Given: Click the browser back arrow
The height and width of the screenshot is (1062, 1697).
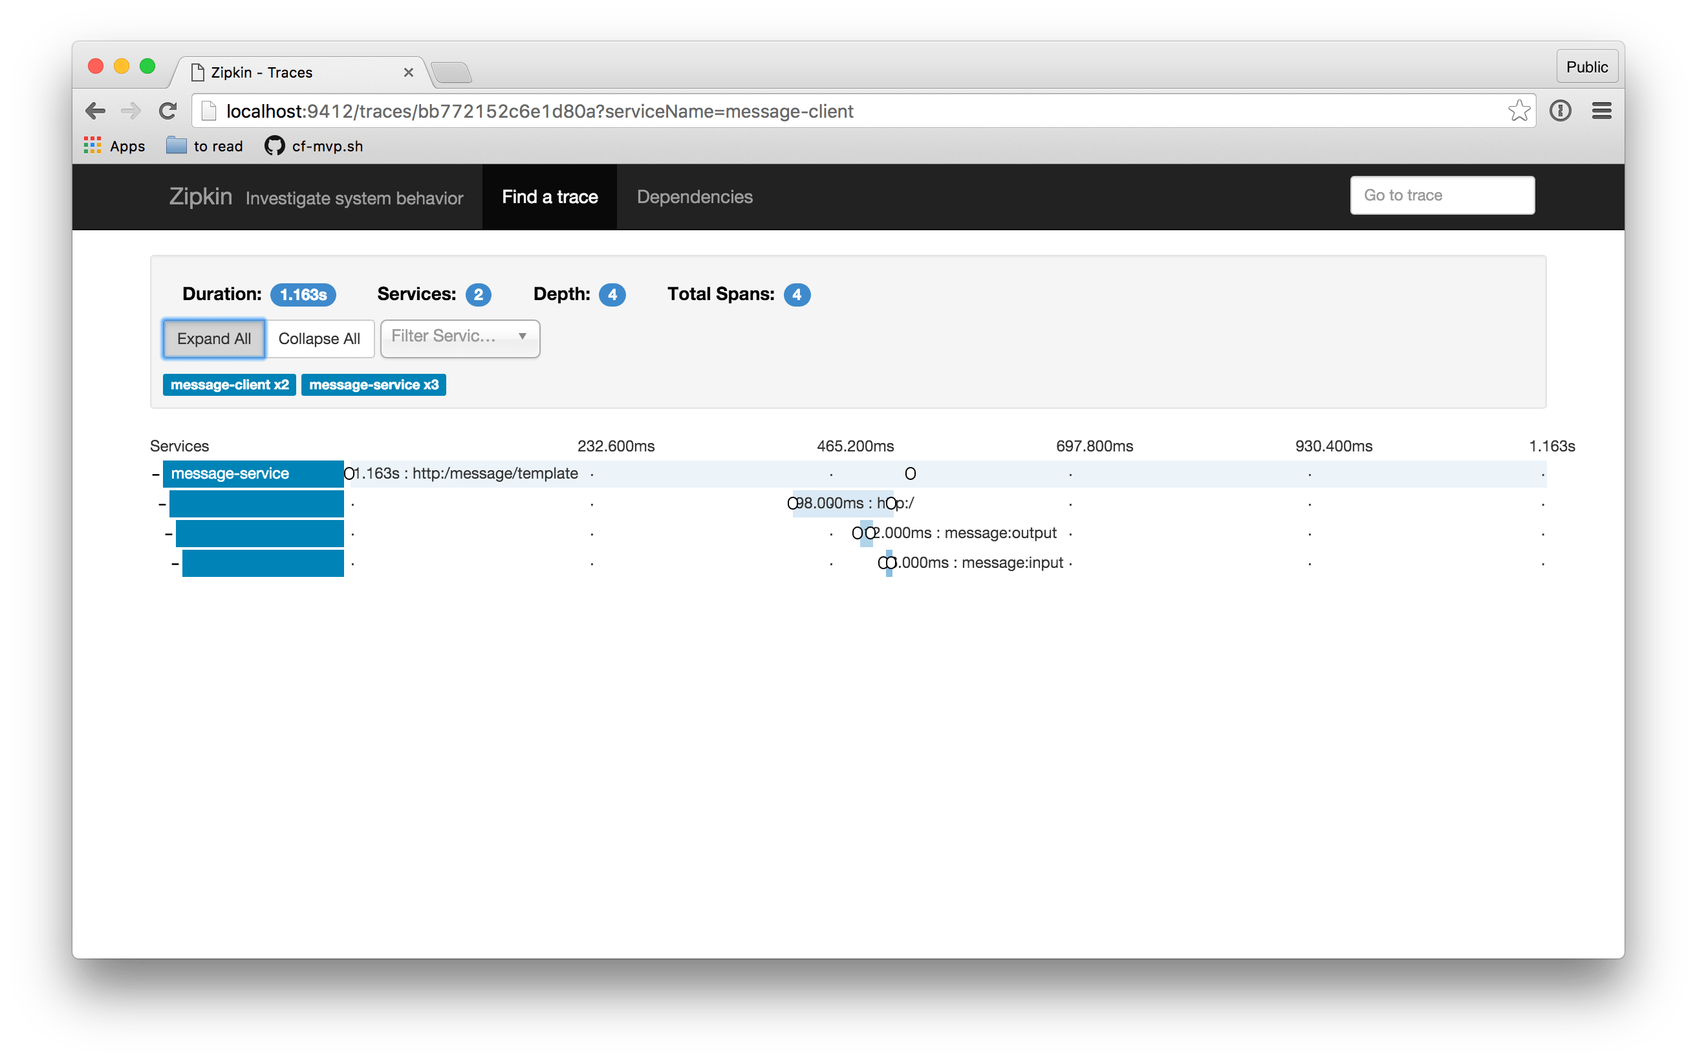Looking at the screenshot, I should coord(96,110).
